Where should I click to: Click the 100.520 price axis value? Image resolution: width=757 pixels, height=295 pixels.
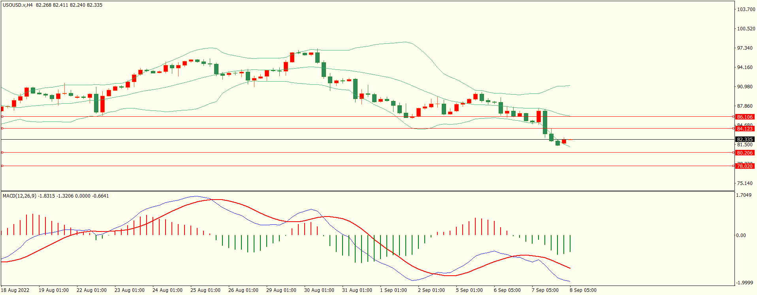[746, 28]
